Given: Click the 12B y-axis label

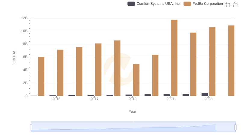Looking at the screenshot, I should pos(24,18).
